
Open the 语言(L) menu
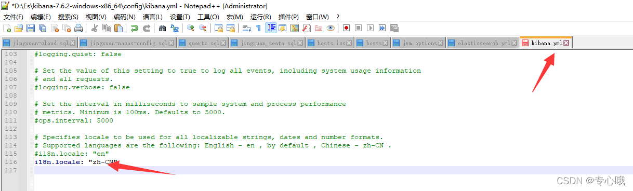[153, 17]
